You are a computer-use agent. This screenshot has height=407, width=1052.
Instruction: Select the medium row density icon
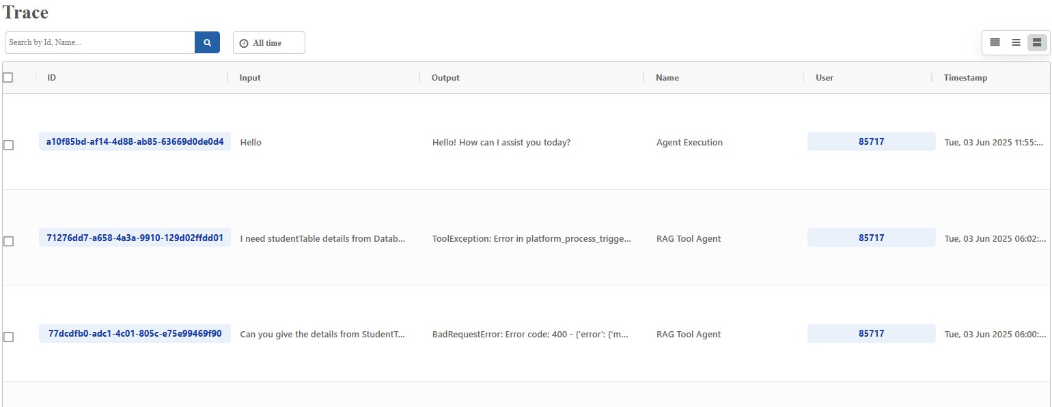[1016, 42]
